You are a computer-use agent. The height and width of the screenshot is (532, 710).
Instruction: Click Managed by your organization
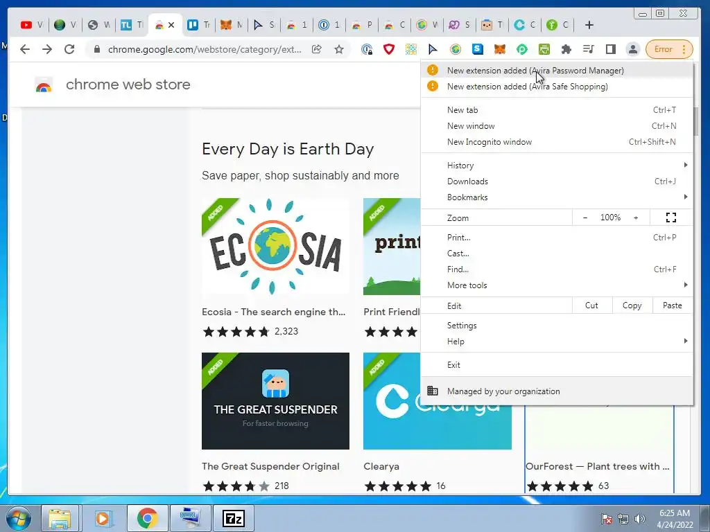click(x=557, y=391)
